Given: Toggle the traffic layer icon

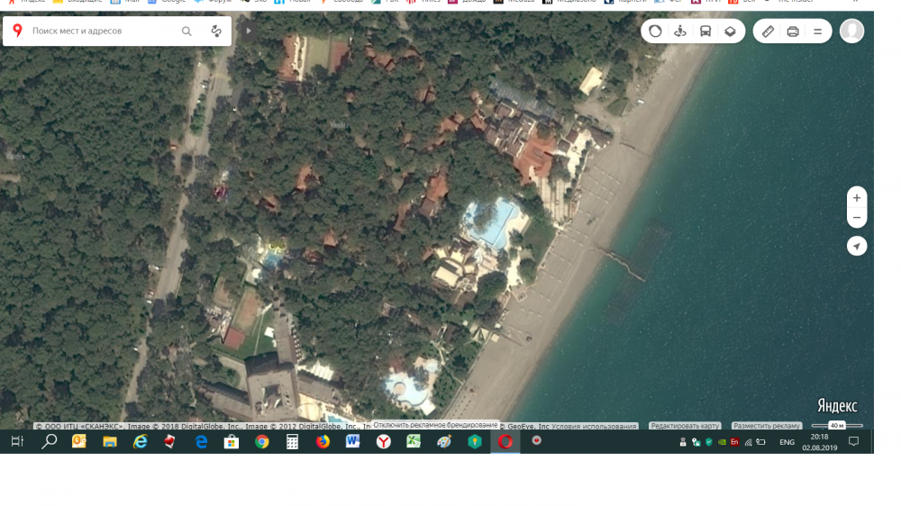Looking at the screenshot, I should (x=655, y=32).
